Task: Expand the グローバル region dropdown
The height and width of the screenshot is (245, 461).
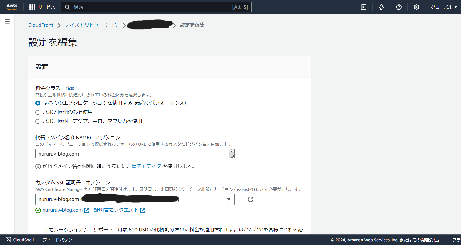Action: coord(444,7)
